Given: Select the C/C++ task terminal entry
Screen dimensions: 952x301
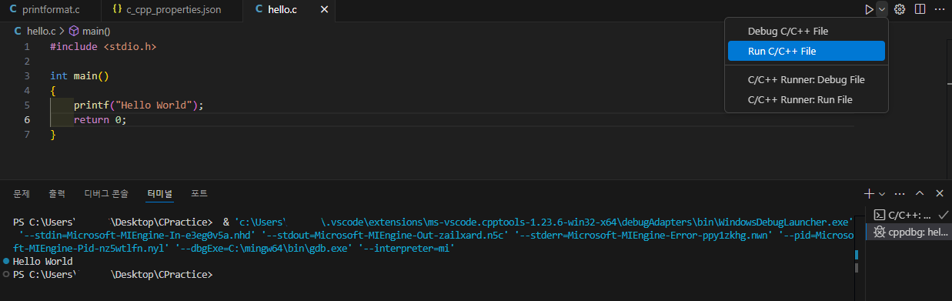Looking at the screenshot, I should [909, 216].
